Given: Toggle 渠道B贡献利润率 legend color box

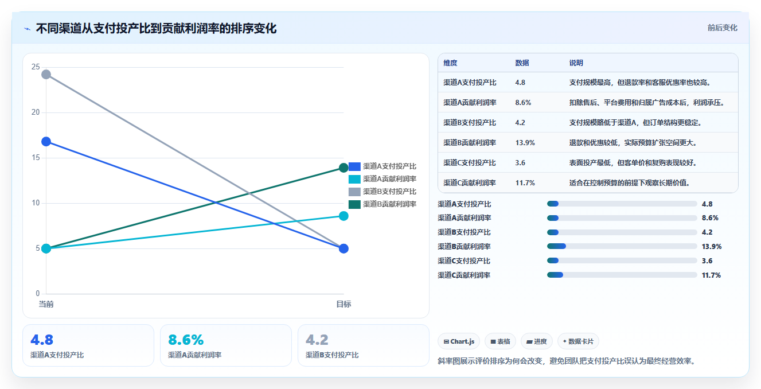Looking at the screenshot, I should 354,204.
